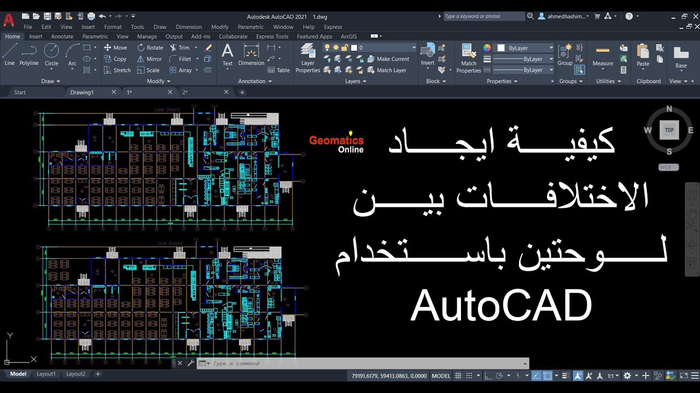Click the Match Properties tool

click(469, 58)
